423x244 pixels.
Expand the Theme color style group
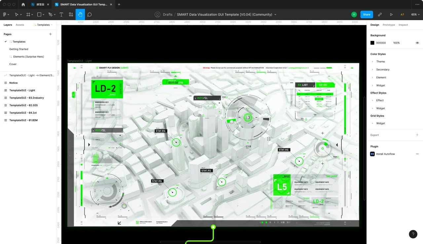pos(373,62)
